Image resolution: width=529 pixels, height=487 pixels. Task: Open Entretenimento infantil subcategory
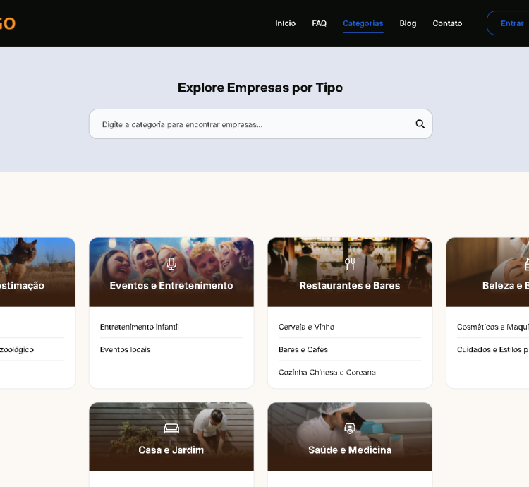click(x=140, y=327)
